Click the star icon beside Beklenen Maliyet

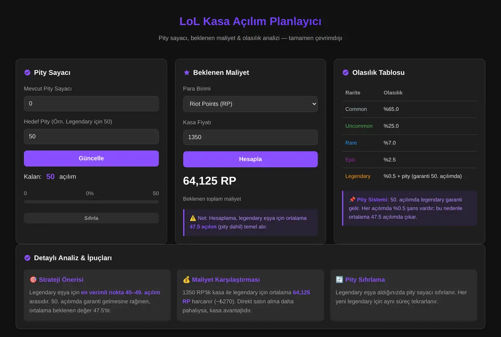coord(187,72)
